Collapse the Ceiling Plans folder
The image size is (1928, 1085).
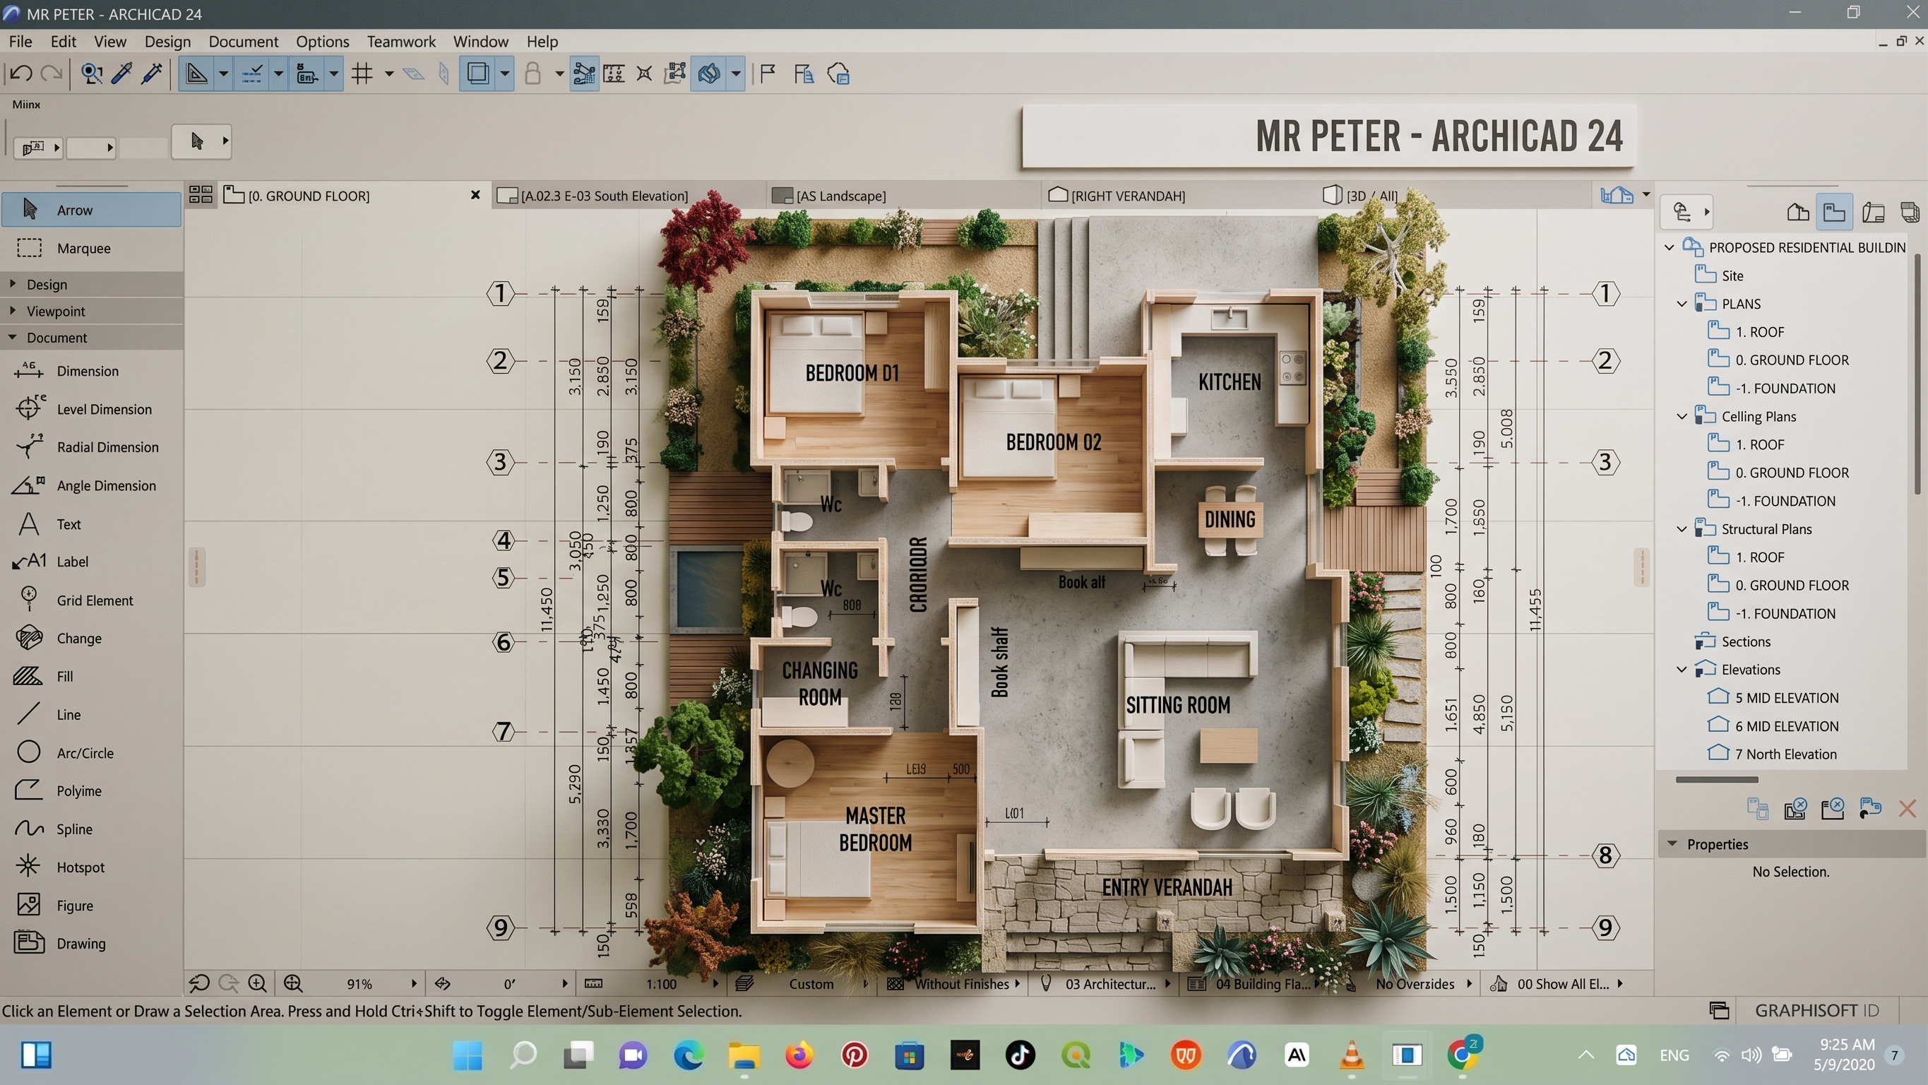[x=1682, y=416]
